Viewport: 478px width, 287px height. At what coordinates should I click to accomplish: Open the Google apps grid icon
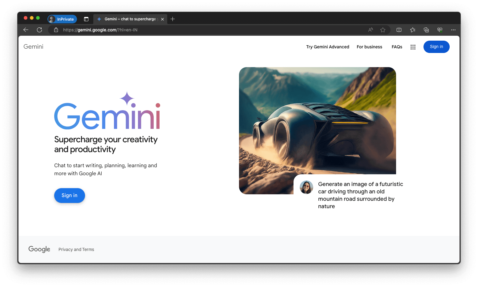[413, 47]
